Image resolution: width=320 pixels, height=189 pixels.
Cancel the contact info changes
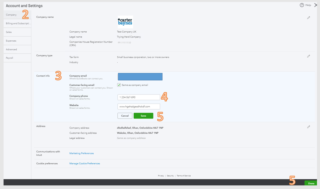(125, 116)
